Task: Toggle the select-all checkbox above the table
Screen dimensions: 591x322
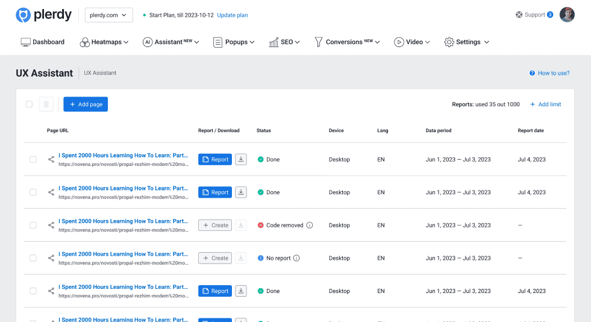Action: [x=29, y=104]
